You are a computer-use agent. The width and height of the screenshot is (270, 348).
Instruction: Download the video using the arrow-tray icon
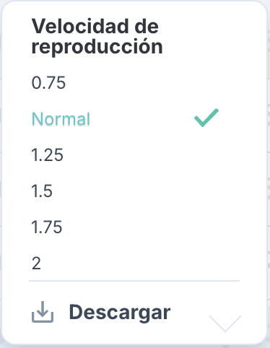point(43,312)
